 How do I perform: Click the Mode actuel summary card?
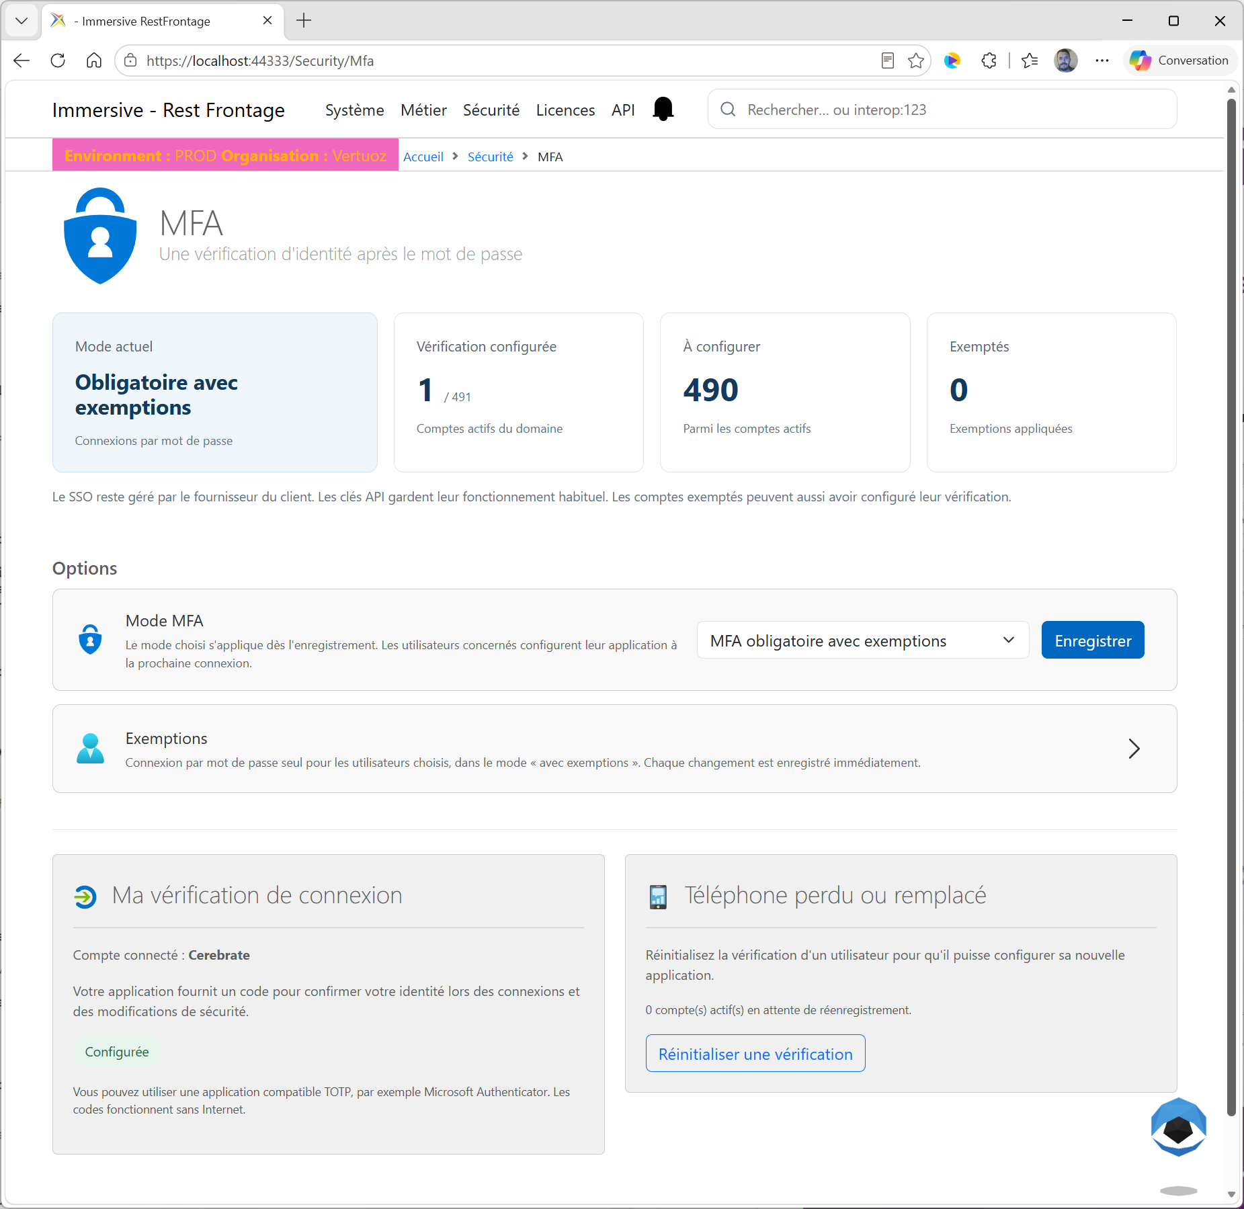(x=215, y=392)
